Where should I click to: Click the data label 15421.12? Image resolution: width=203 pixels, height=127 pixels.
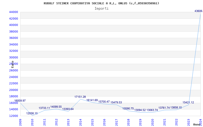[x=188, y=102]
